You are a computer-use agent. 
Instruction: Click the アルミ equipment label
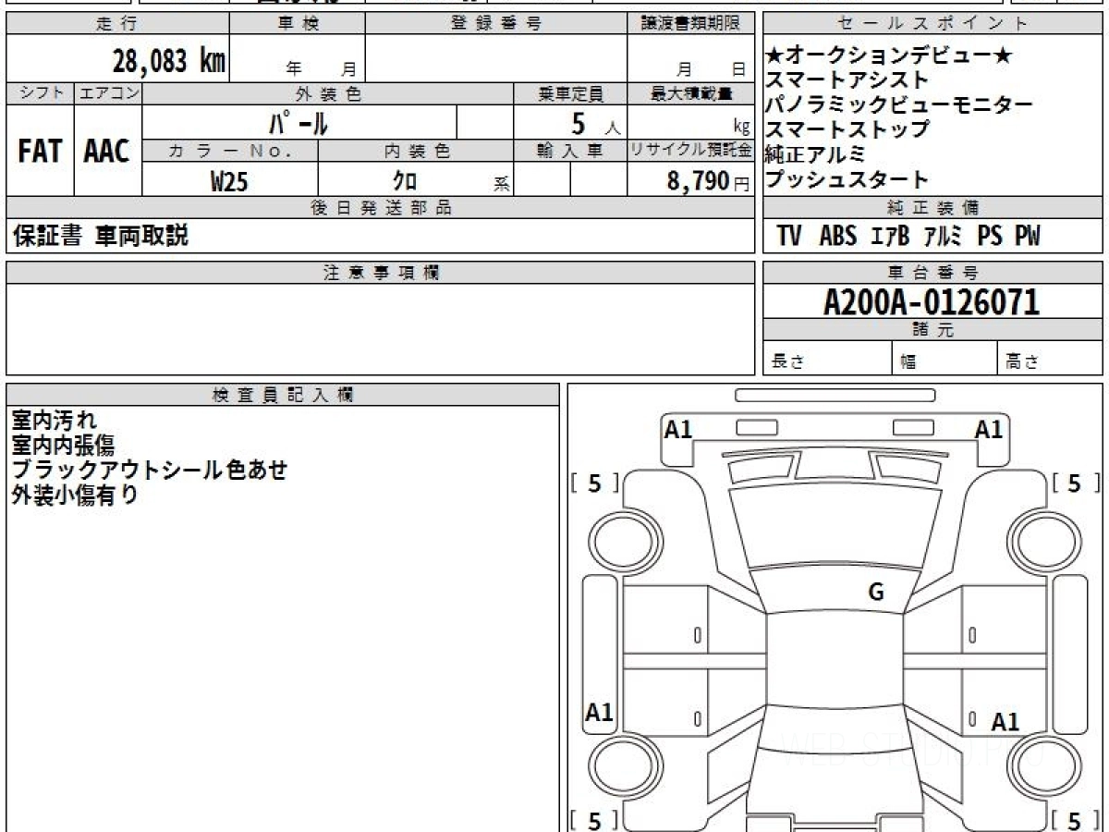(x=943, y=237)
